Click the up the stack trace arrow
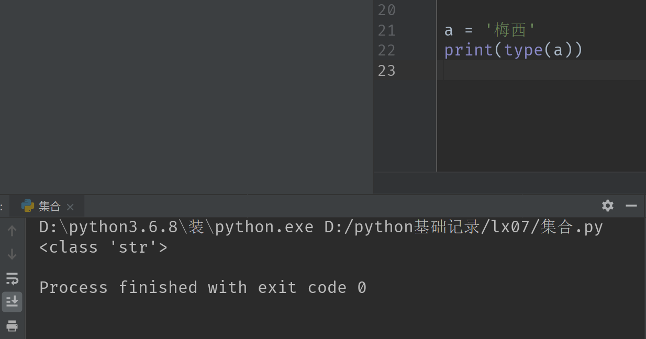The image size is (646, 339). 12,231
